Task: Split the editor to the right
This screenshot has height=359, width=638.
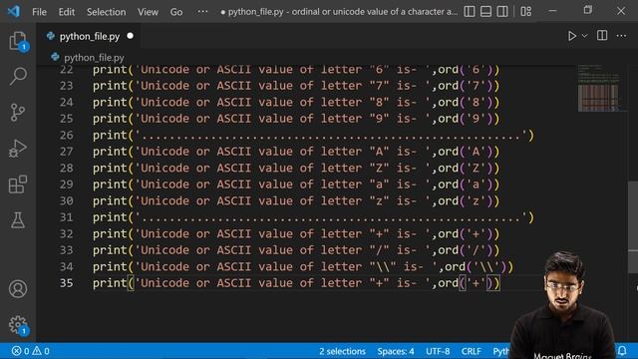Action: (x=602, y=36)
